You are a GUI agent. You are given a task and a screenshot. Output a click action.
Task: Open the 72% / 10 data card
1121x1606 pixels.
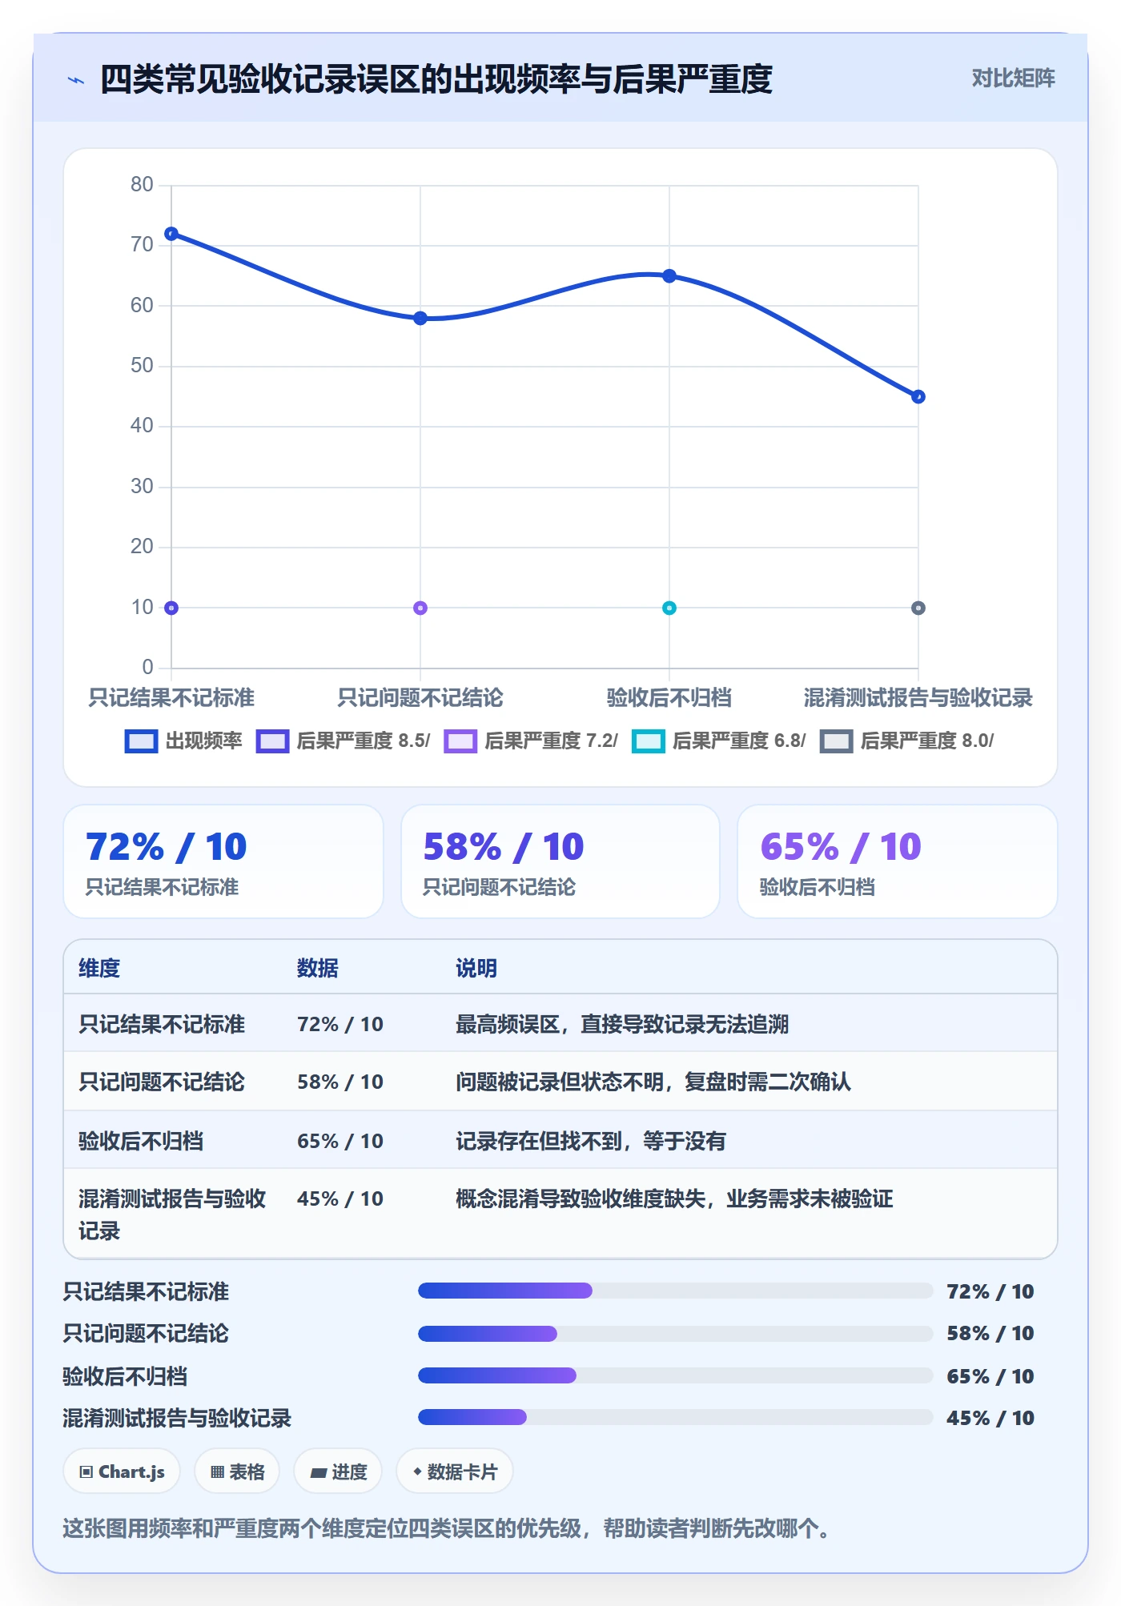click(223, 861)
